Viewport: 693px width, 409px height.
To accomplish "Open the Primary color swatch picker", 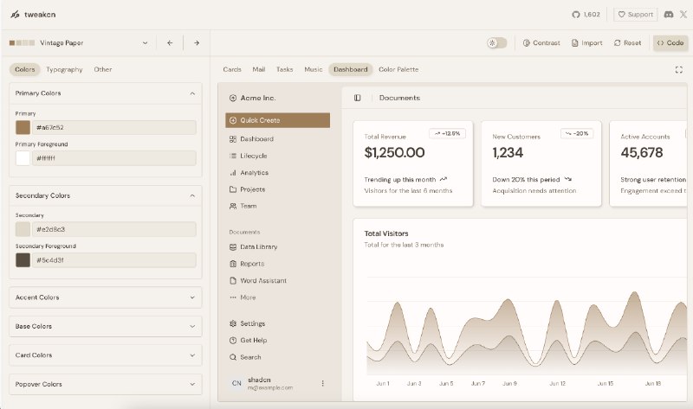I will 23,128.
